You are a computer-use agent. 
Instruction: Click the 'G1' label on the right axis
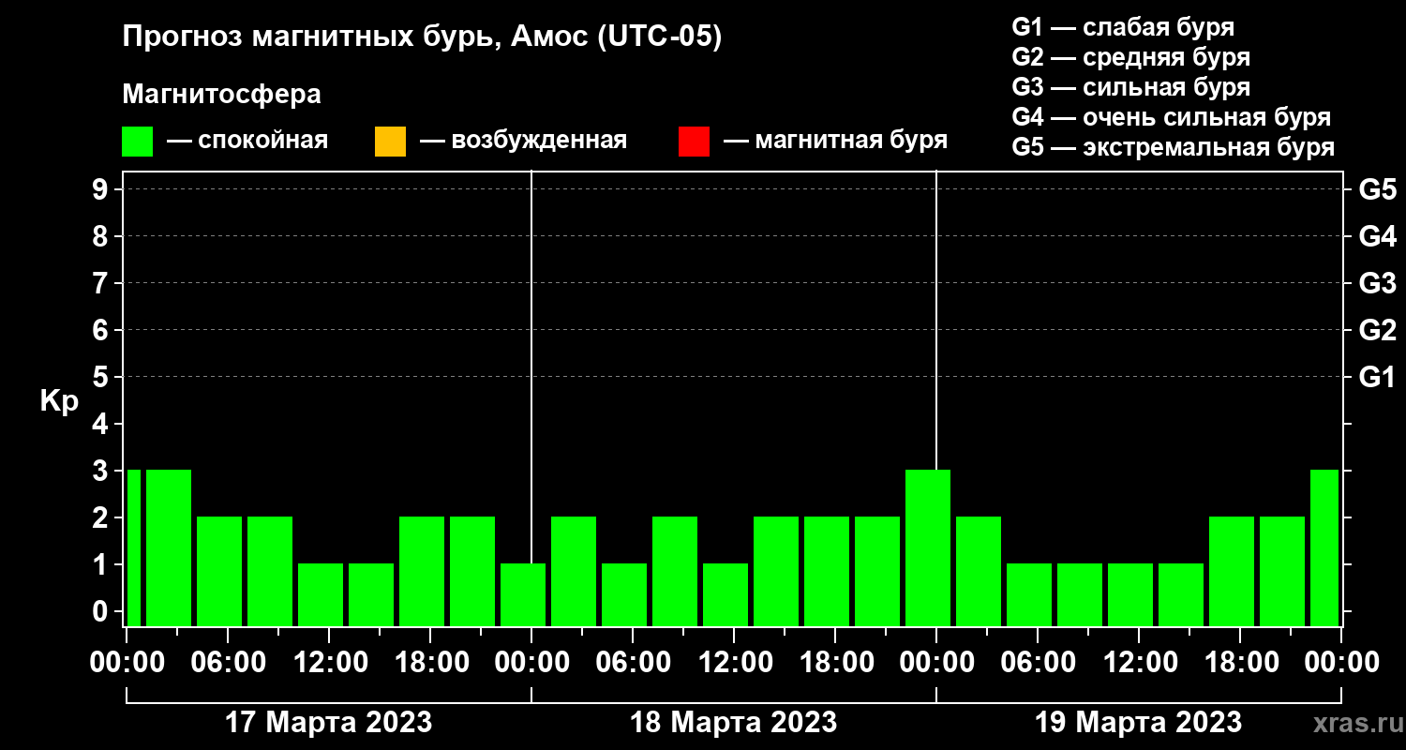click(x=1377, y=377)
